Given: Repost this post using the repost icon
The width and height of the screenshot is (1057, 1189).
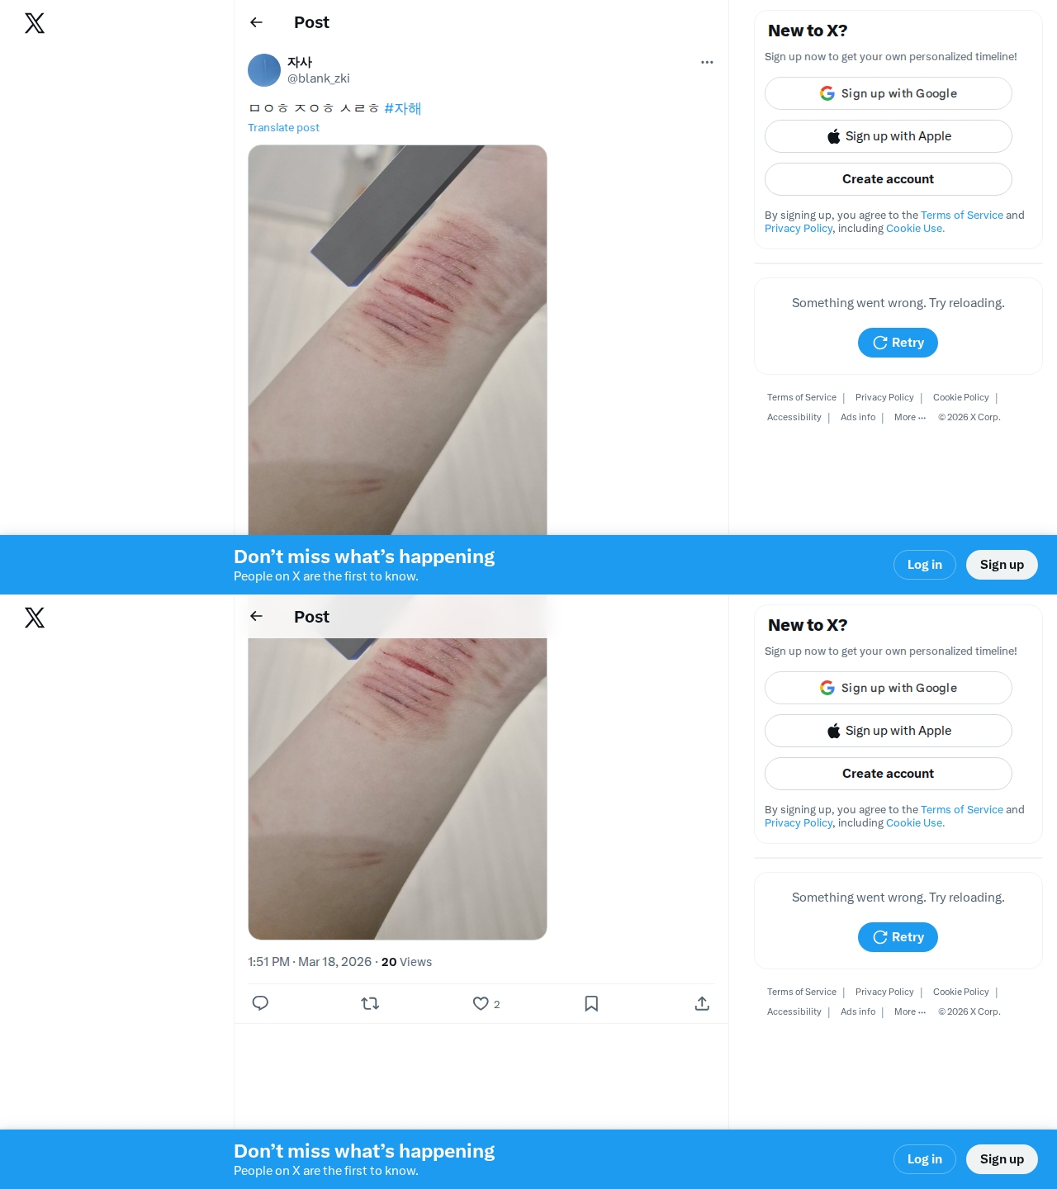Looking at the screenshot, I should tap(370, 1003).
